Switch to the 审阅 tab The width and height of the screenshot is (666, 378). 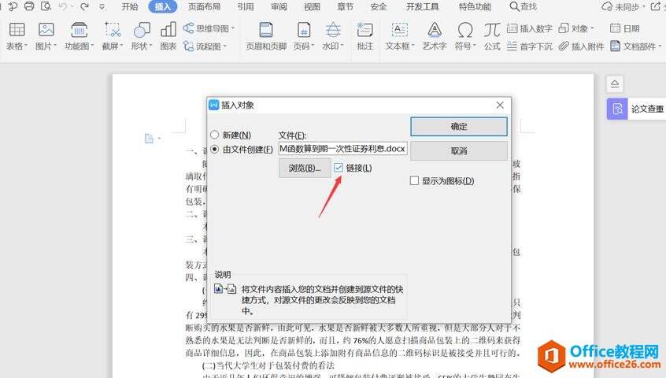coord(279,7)
